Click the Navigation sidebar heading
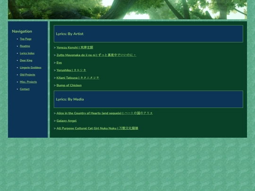255x191 pixels. pos(22,31)
